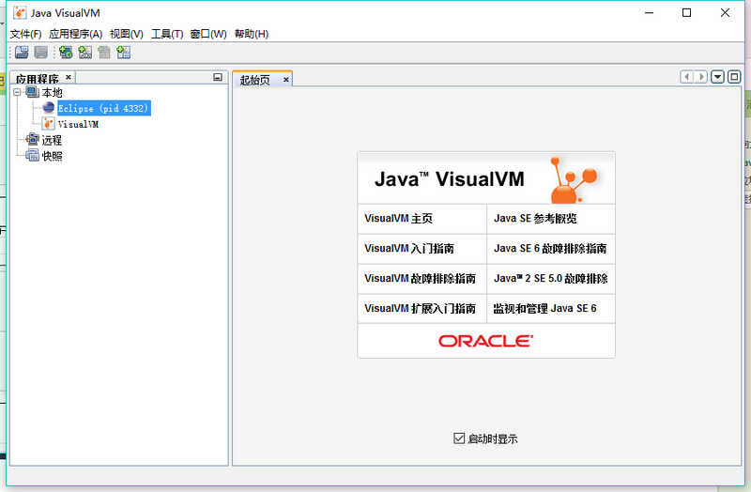
Task: Click the greyed-out Add VM Coredump icon
Action: (104, 53)
